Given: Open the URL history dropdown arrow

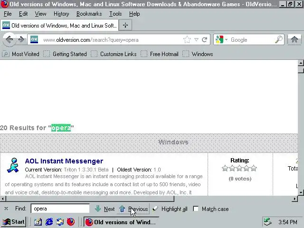Looking at the screenshot, I should (196, 40).
